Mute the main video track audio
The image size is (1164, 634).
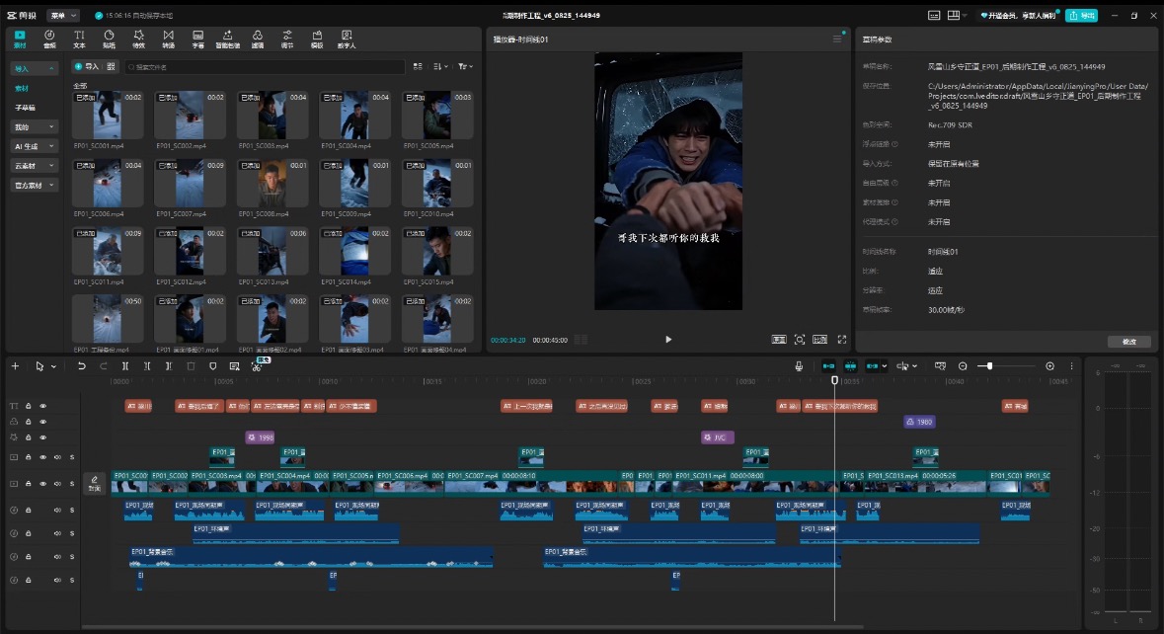[x=57, y=483]
